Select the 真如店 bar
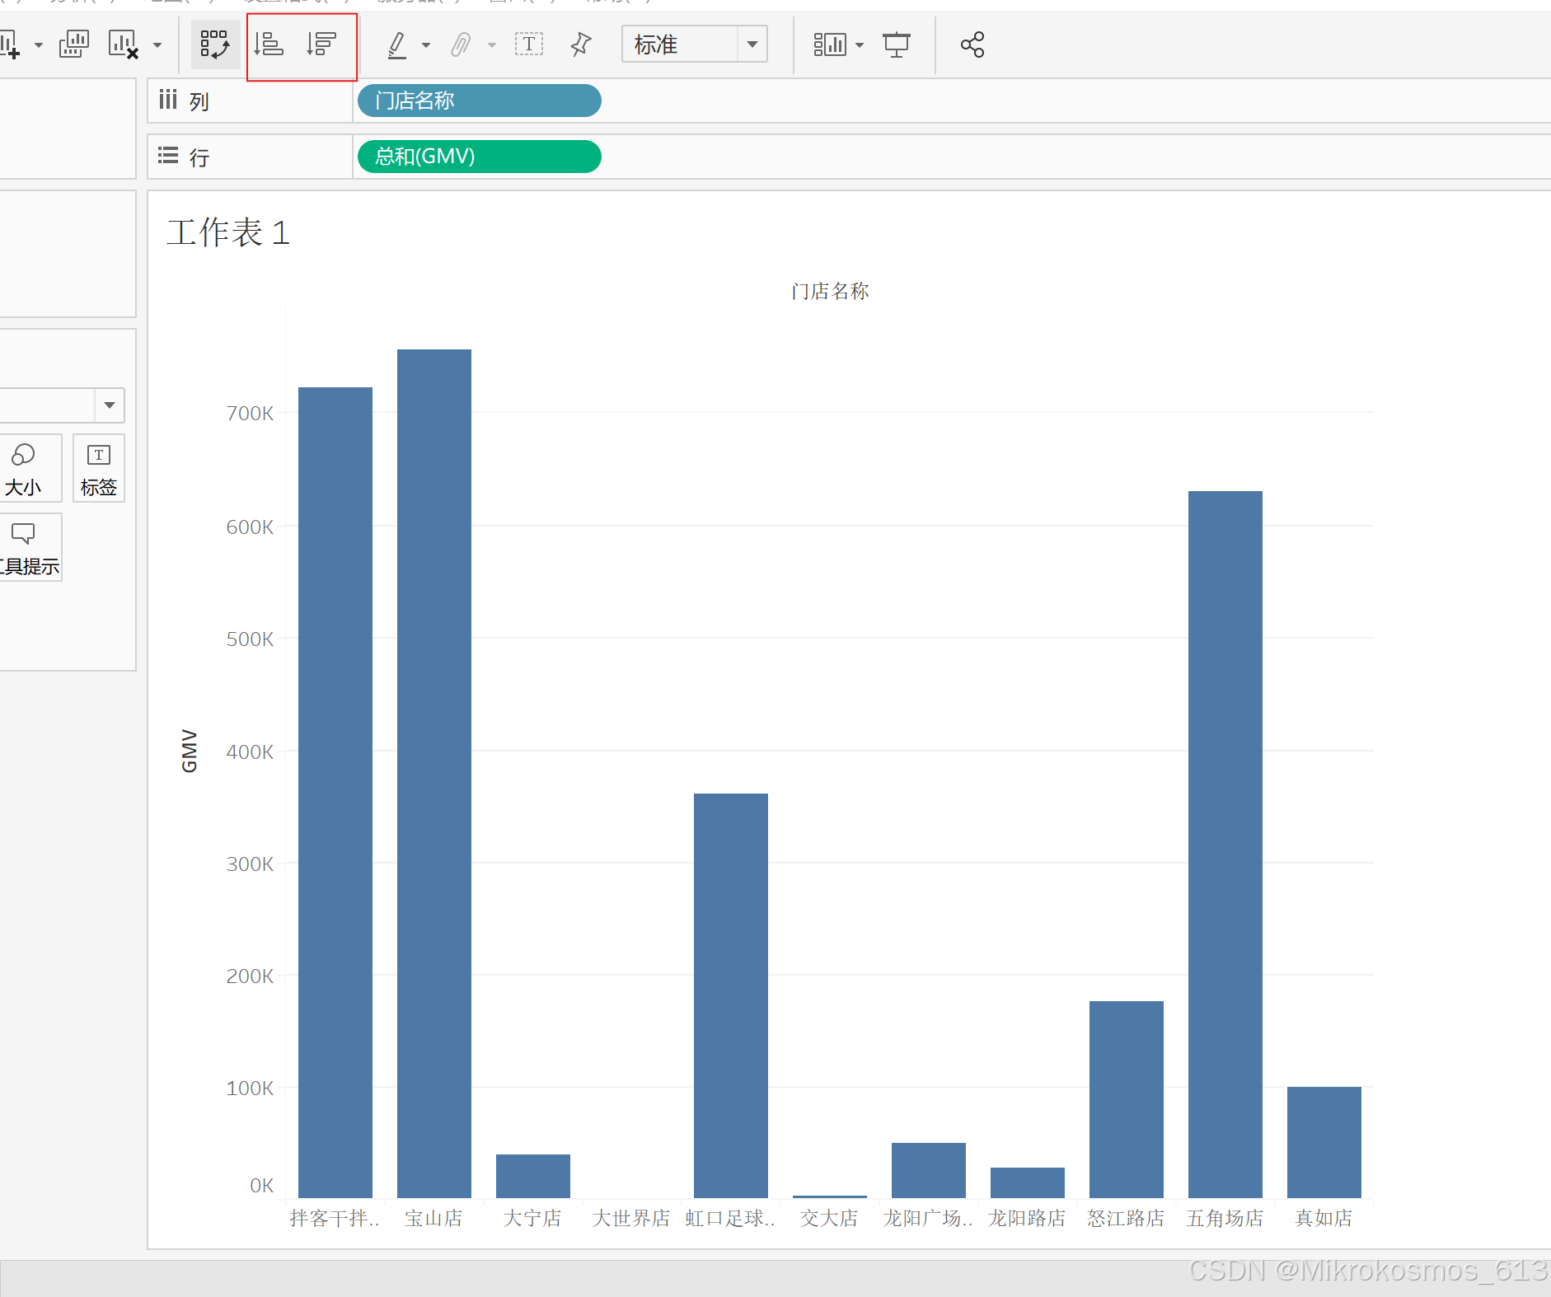Image resolution: width=1551 pixels, height=1297 pixels. click(x=1324, y=1142)
